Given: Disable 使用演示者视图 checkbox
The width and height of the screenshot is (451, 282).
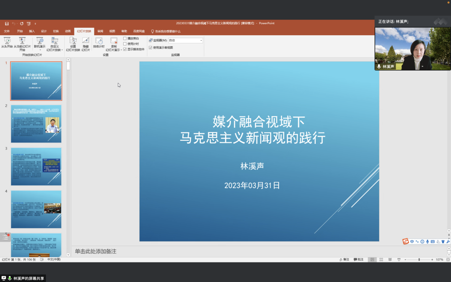Looking at the screenshot, I should [150, 47].
